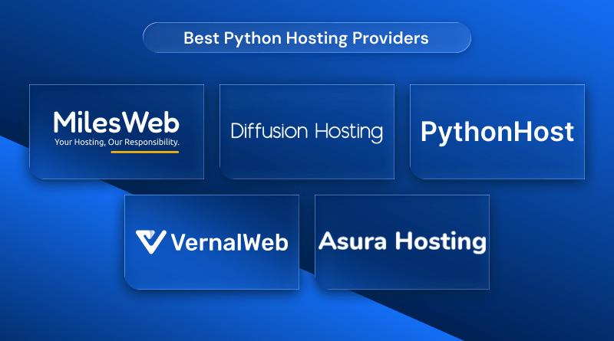Image resolution: width=614 pixels, height=341 pixels.
Task: Select the MilesWeb provider card
Action: (117, 132)
